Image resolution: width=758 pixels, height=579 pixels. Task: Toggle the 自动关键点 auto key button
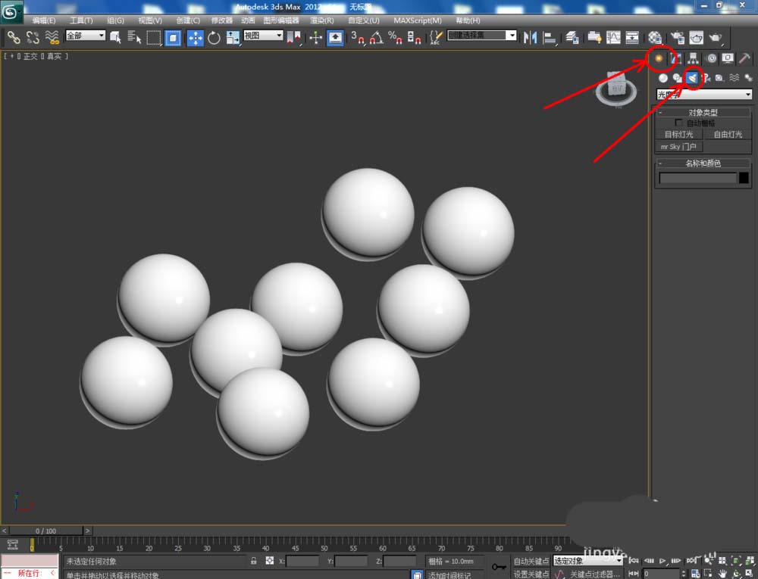click(x=531, y=561)
